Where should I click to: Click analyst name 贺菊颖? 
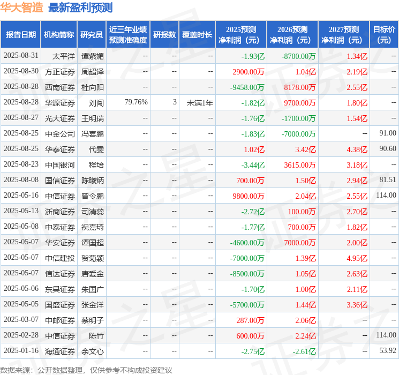tap(92, 258)
